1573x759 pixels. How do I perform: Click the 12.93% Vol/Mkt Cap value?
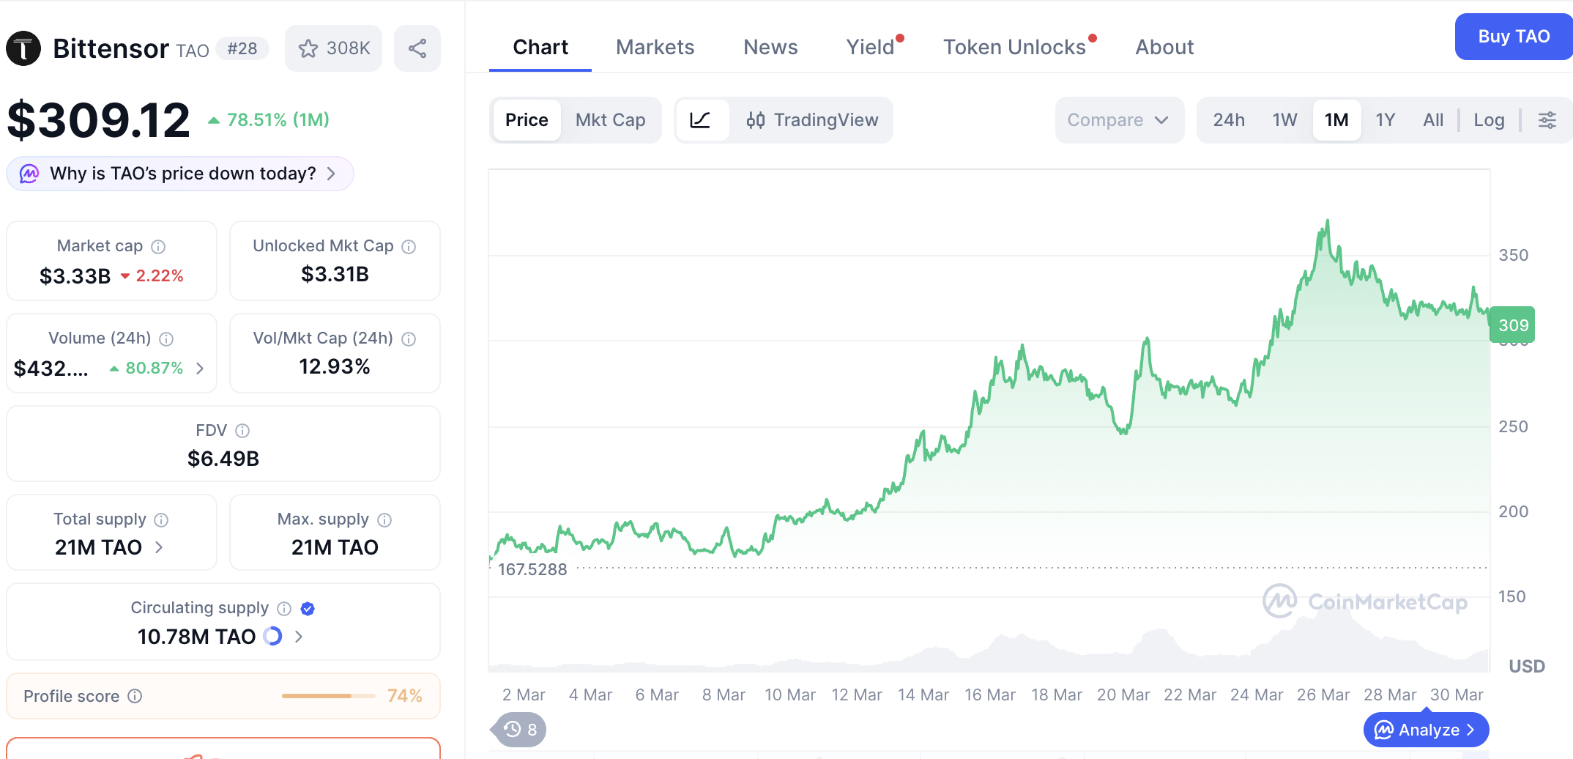coord(335,366)
